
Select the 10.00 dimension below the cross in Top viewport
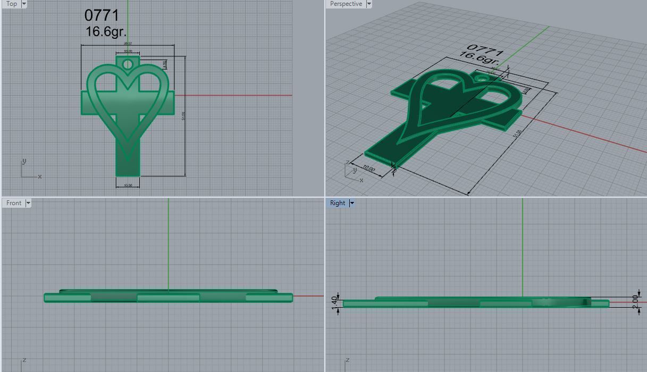click(x=128, y=185)
